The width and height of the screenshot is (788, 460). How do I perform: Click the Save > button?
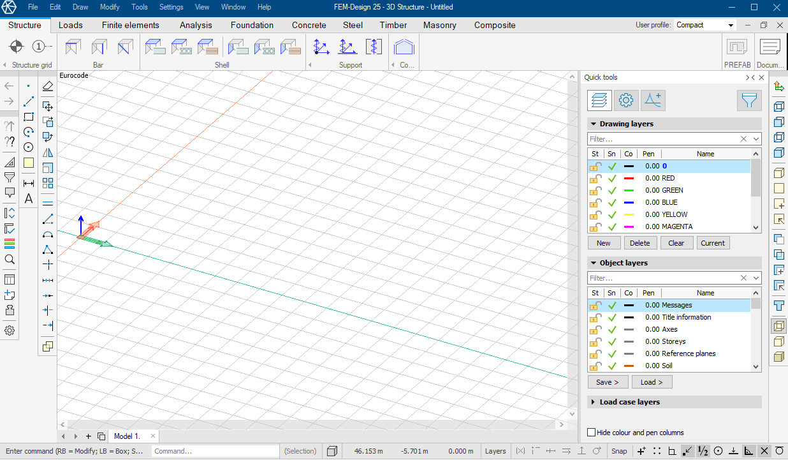pos(608,382)
